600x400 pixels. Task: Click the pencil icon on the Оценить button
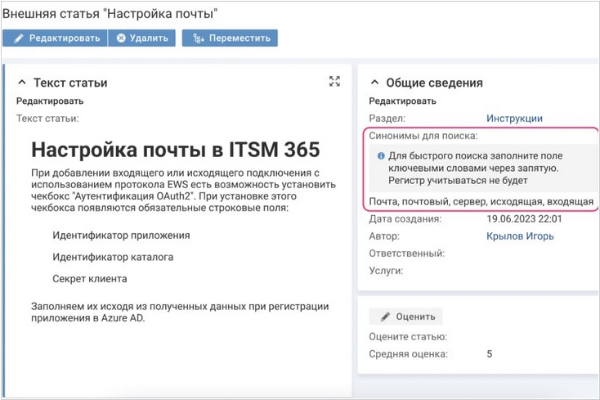[x=385, y=317]
